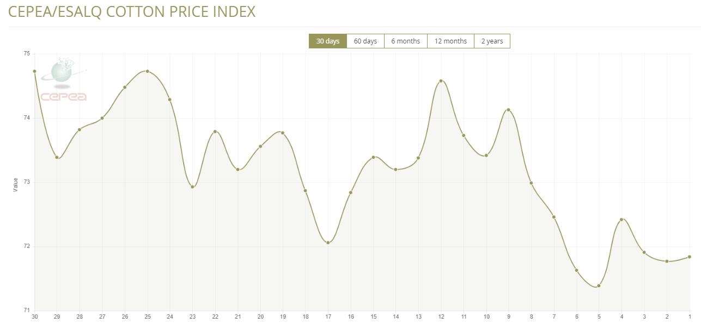The width and height of the screenshot is (701, 323).
Task: Show the 6 months price range
Action: tap(405, 41)
